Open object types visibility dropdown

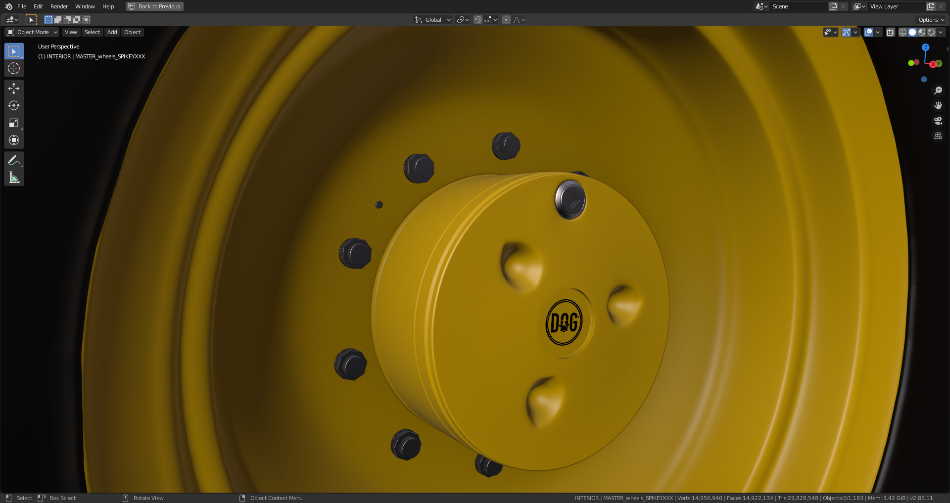(830, 32)
